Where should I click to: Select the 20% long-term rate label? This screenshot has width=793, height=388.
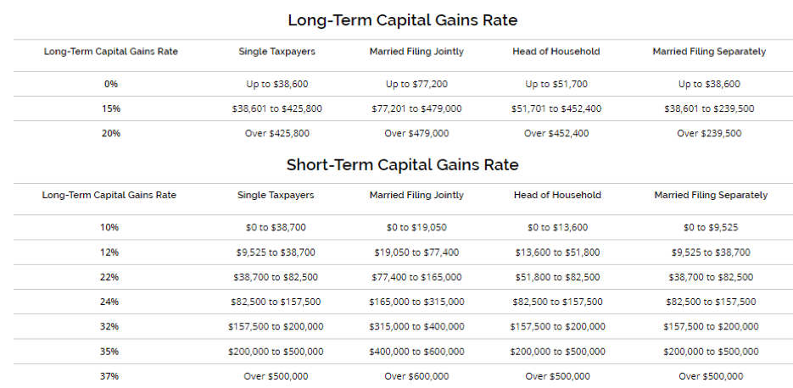pos(110,133)
